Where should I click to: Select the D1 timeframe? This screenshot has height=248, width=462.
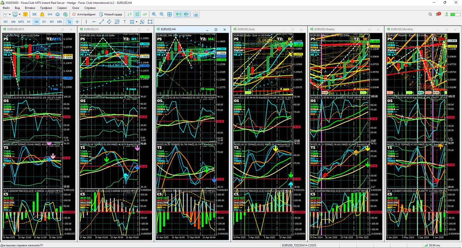[44, 22]
